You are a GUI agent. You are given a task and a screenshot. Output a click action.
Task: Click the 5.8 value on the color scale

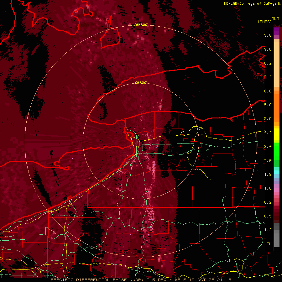tap(268, 105)
